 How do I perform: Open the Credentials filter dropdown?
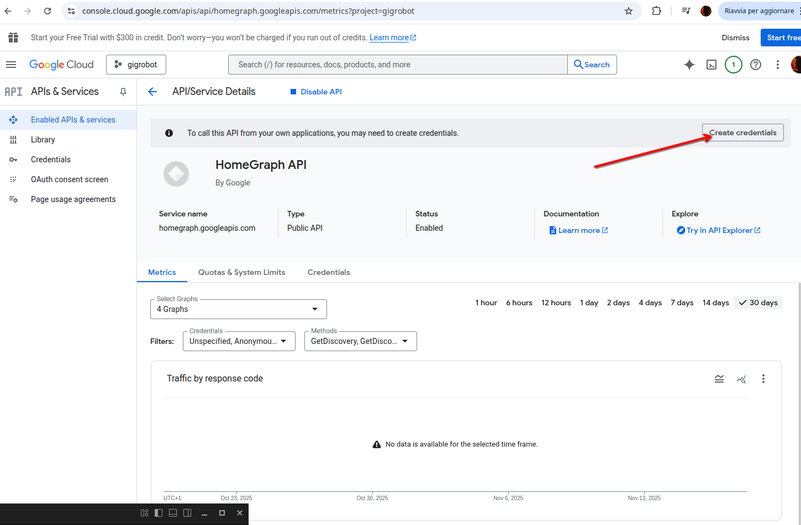pos(238,341)
